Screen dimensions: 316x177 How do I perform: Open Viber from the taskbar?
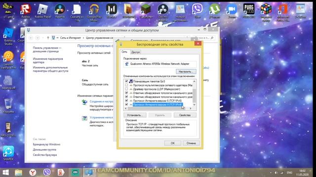[47, 173]
